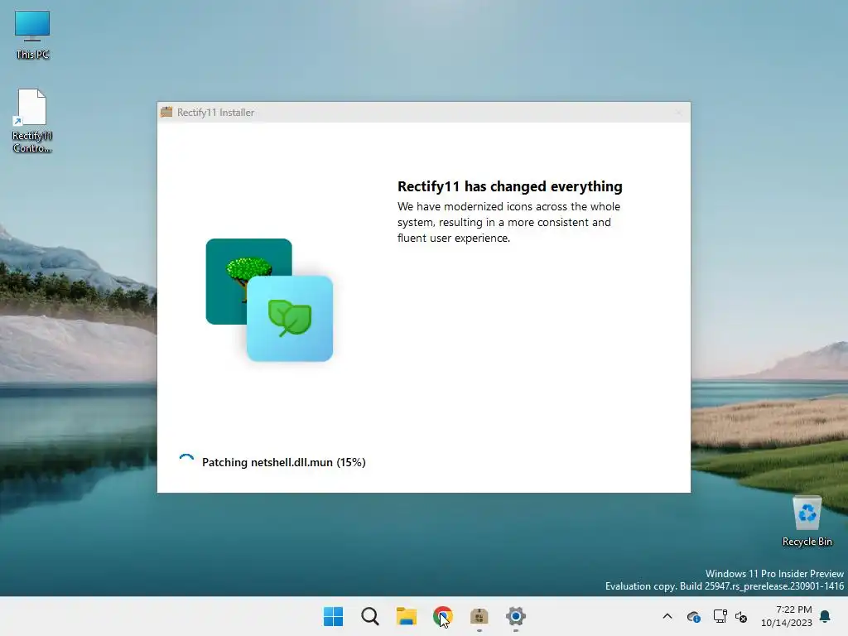
Task: Select the Rectify11 Control Center desktop shortcut
Action: (x=32, y=121)
